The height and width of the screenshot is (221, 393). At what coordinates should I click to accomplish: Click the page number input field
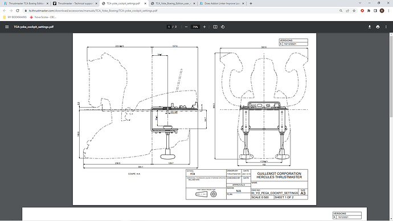coord(169,27)
